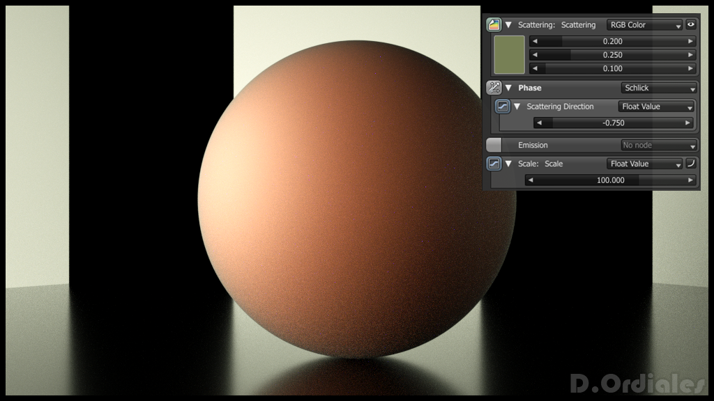The image size is (714, 401).
Task: Collapse the Phase section triangle
Action: [x=508, y=88]
